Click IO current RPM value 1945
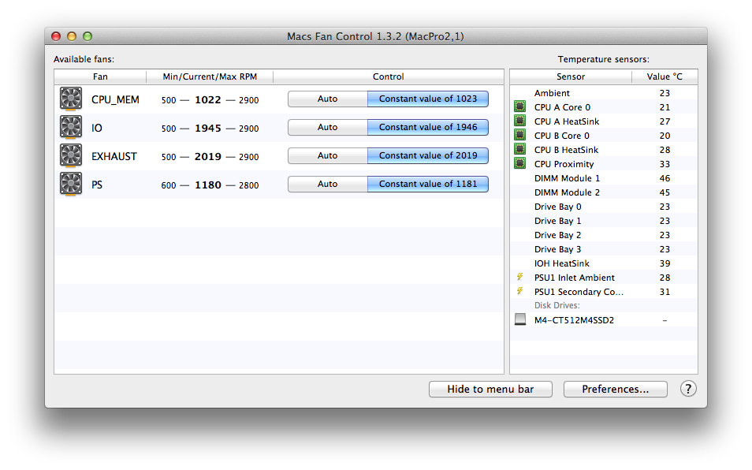 [207, 128]
